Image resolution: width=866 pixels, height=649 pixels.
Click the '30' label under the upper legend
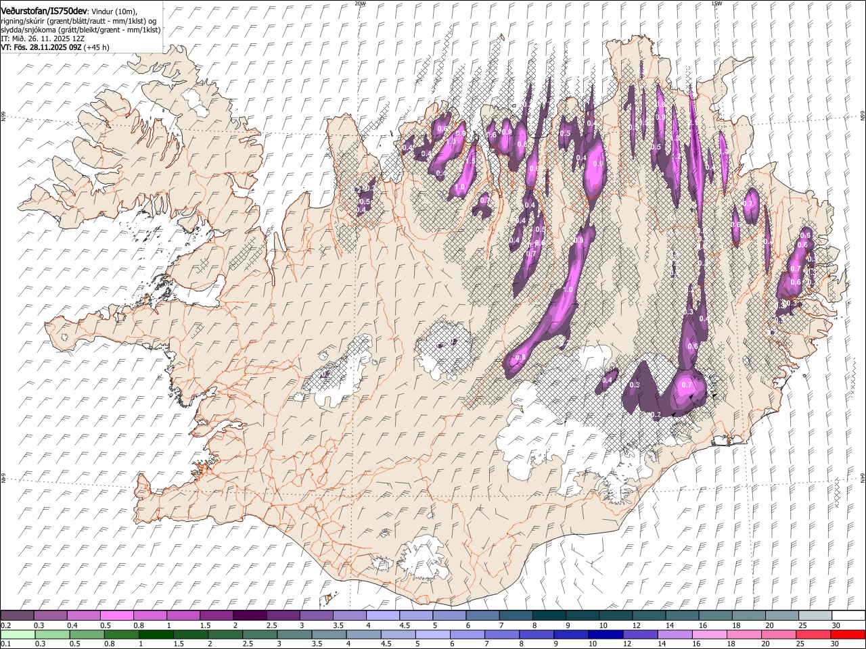click(x=836, y=625)
